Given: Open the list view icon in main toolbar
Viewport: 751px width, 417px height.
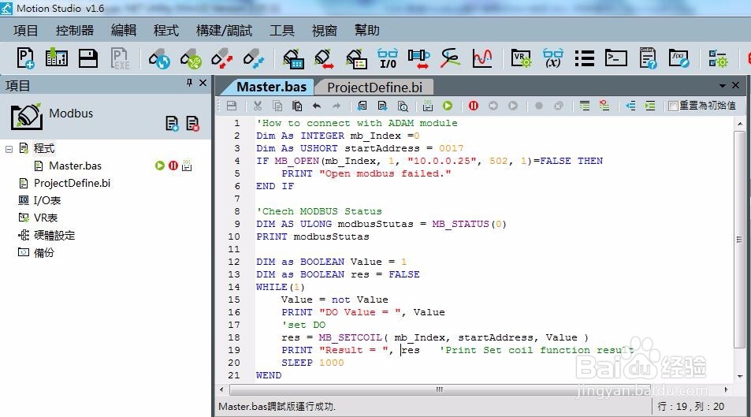Looking at the screenshot, I should 584,58.
